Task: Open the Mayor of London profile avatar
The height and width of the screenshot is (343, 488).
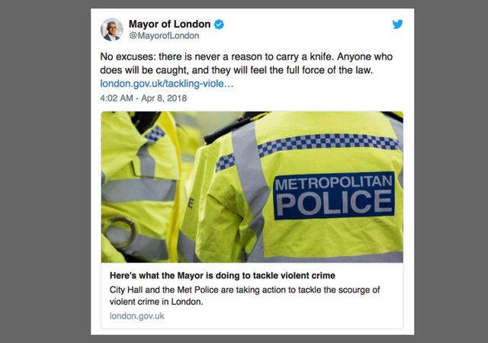Action: [111, 30]
